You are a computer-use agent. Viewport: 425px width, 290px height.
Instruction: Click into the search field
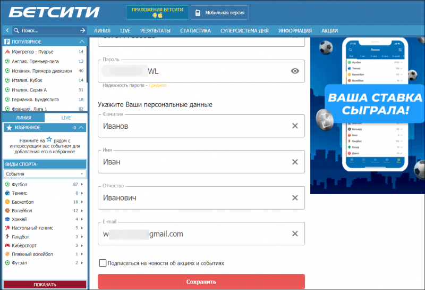coord(49,30)
